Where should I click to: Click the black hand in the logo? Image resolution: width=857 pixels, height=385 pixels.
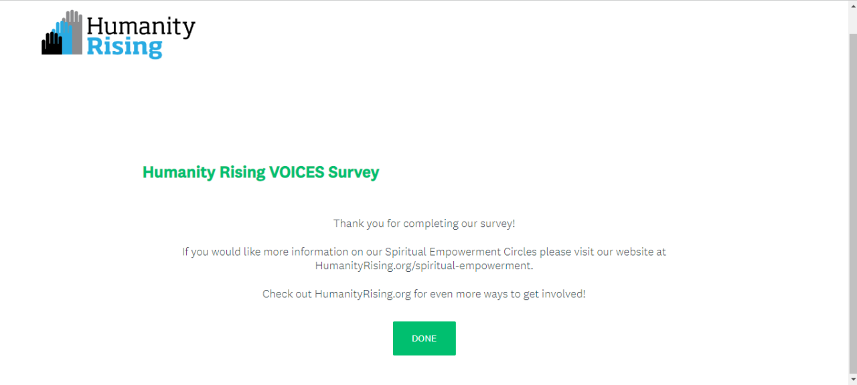51,44
